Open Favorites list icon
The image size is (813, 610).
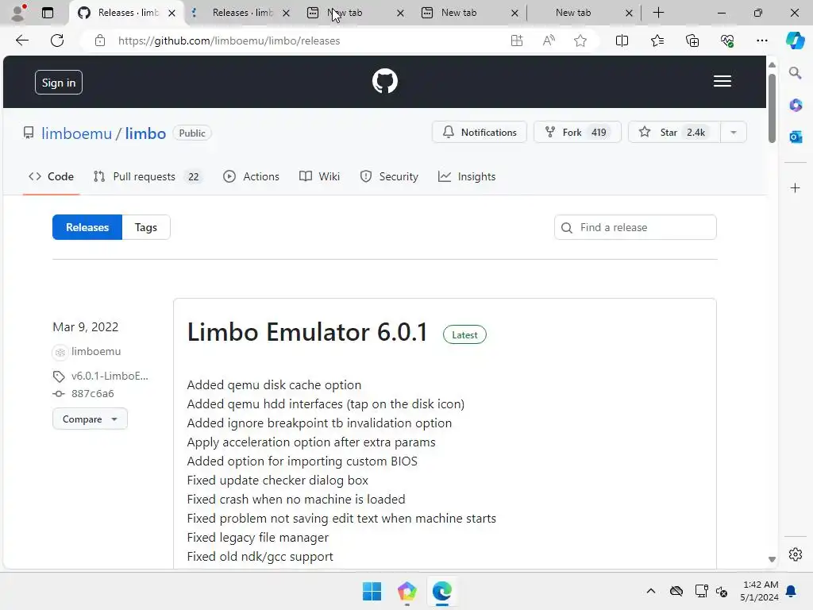coord(657,41)
